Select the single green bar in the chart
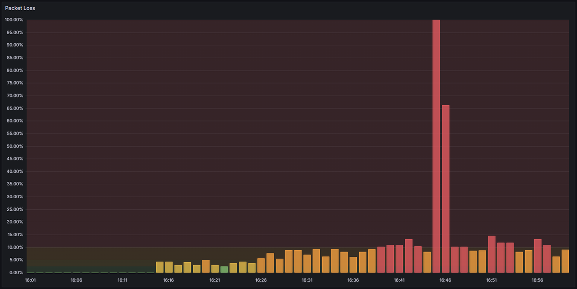The height and width of the screenshot is (289, 577). pyautogui.click(x=224, y=269)
